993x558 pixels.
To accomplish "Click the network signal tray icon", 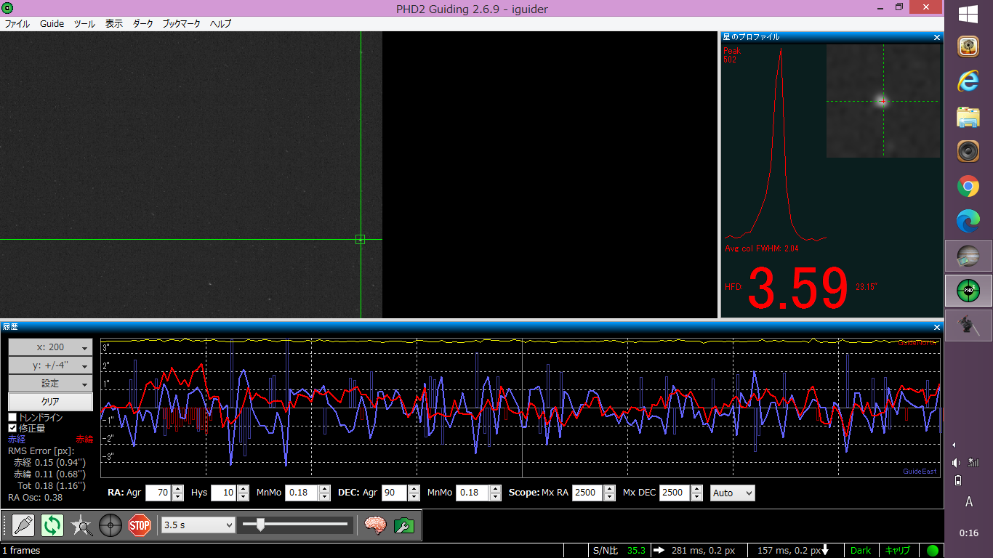I will (x=974, y=462).
